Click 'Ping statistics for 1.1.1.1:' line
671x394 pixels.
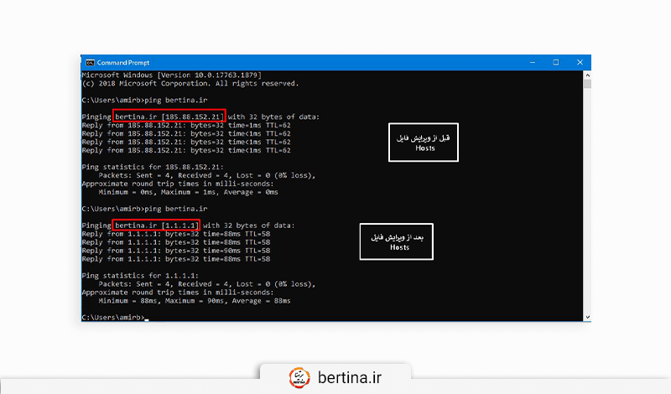tap(140, 276)
